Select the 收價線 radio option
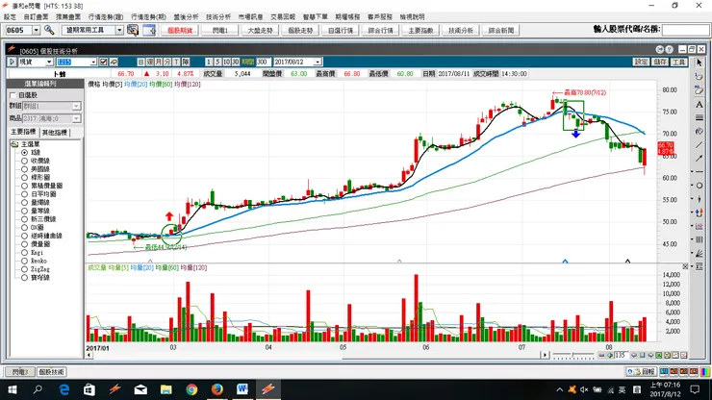Image resolution: width=712 pixels, height=400 pixels. [x=24, y=161]
